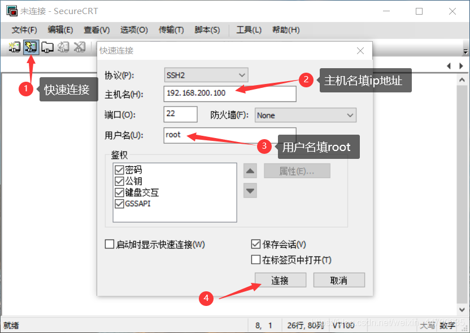
Task: Click the VT100 status bar entry
Action: [x=343, y=326]
